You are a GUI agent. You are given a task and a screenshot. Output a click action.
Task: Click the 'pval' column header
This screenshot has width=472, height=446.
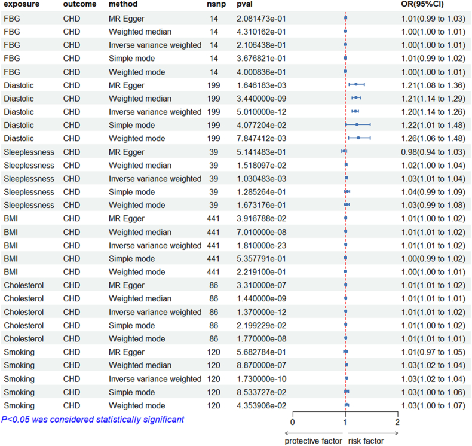click(244, 4)
